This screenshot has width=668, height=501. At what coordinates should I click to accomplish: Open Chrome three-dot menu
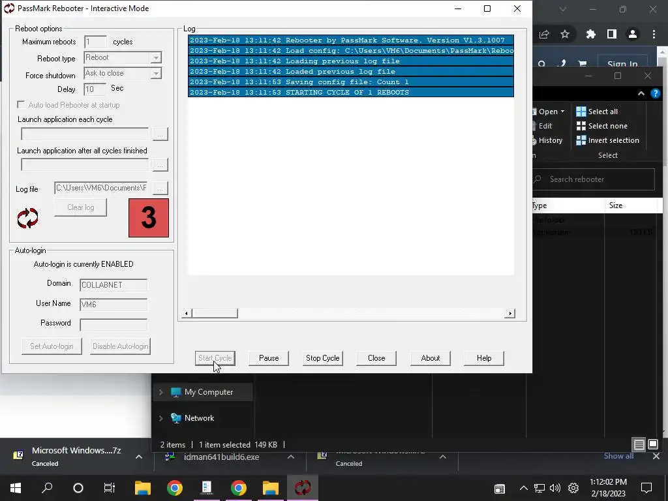[x=654, y=34]
